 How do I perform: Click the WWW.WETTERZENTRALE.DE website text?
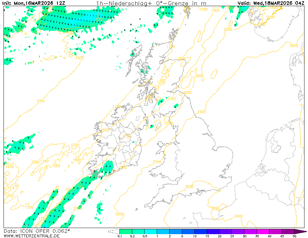(32, 236)
